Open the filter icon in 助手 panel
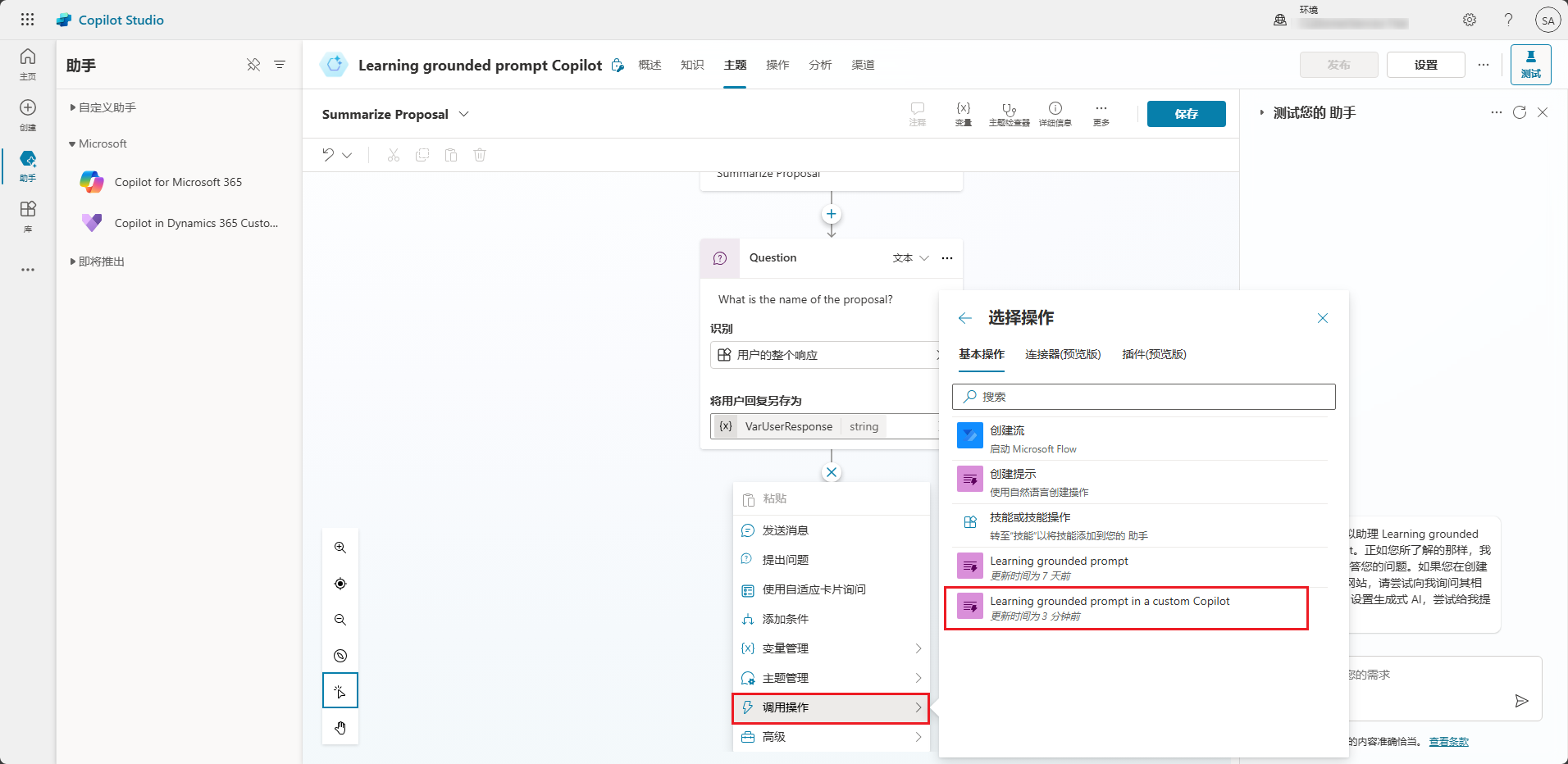1568x764 pixels. pos(280,65)
